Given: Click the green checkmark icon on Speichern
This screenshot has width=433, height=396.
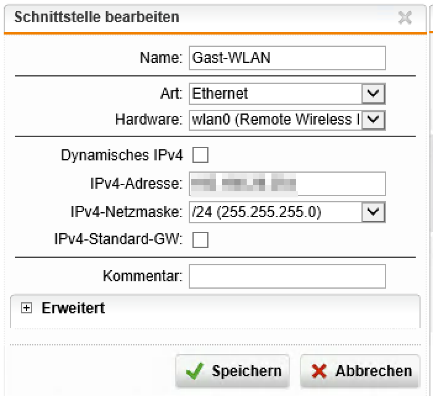Looking at the screenshot, I should coord(196,371).
